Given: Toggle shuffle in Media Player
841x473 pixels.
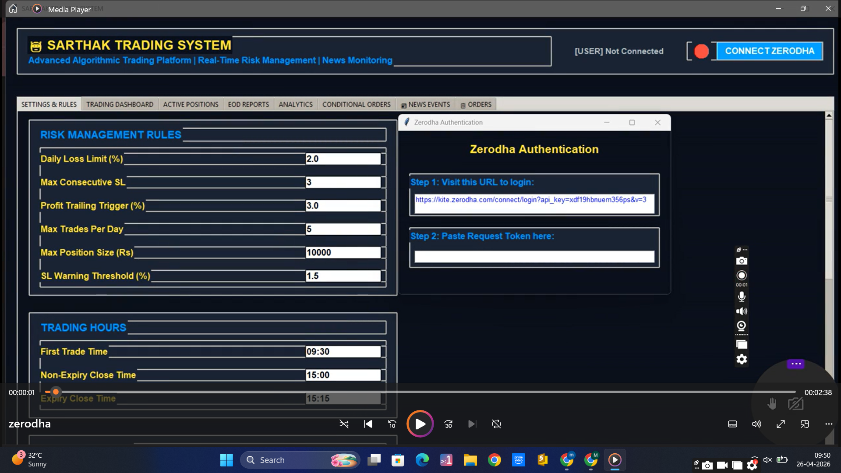Looking at the screenshot, I should point(344,424).
